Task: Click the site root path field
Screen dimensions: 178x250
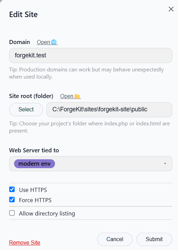Action: [109, 110]
